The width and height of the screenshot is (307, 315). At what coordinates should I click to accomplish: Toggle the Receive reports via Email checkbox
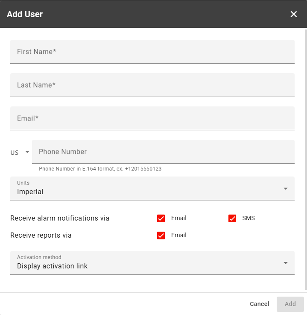point(161,236)
